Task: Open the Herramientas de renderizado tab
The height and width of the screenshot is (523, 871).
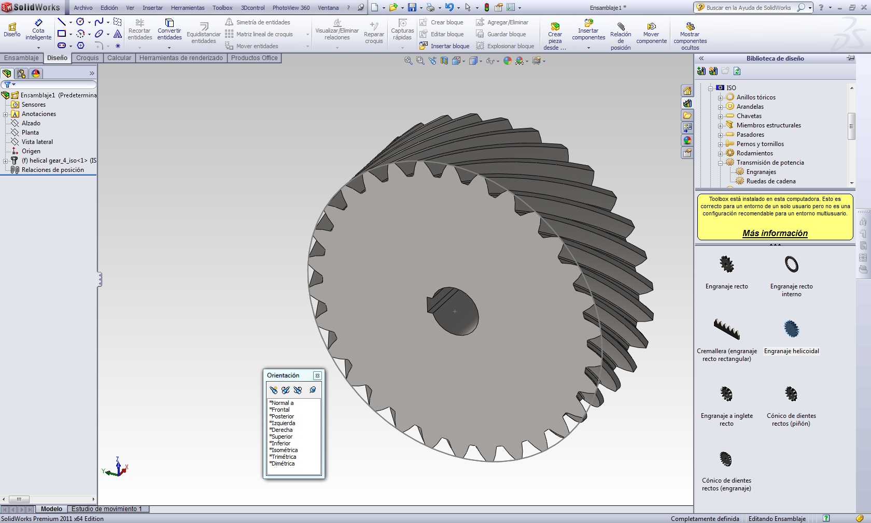Action: (181, 58)
